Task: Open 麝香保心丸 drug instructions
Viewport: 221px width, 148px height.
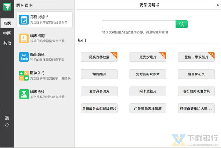Action: pos(196,74)
